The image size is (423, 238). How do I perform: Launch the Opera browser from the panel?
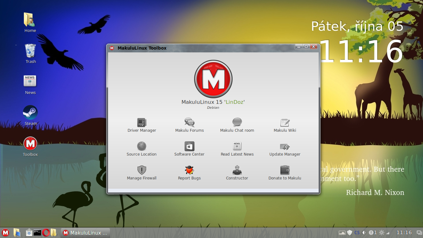click(46, 232)
